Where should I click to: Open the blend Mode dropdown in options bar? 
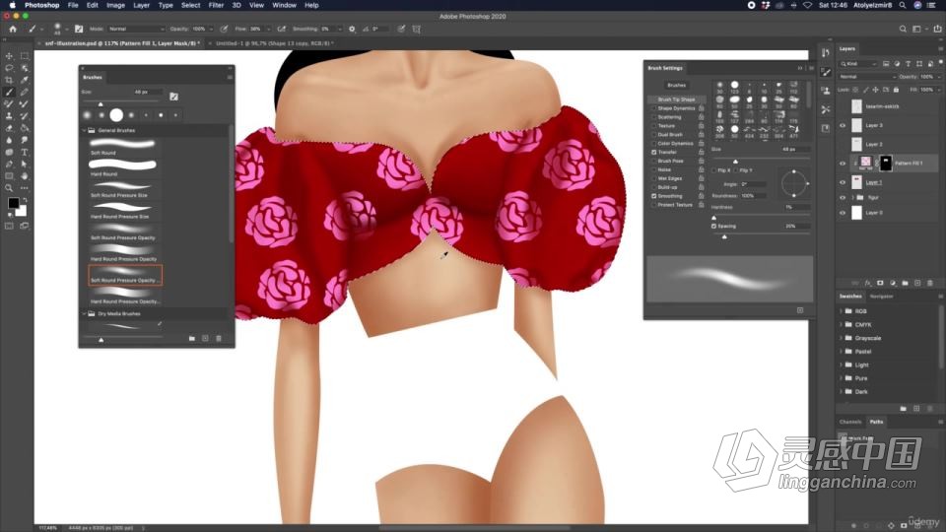(x=136, y=29)
